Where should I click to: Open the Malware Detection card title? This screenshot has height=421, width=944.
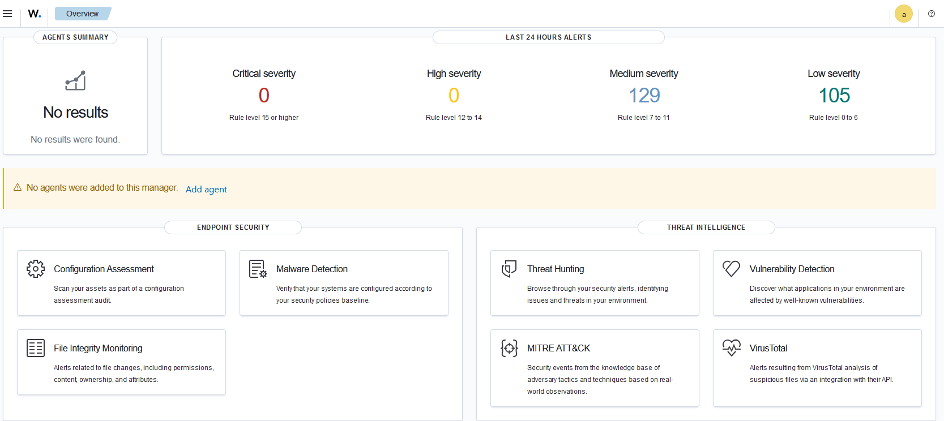(x=312, y=269)
